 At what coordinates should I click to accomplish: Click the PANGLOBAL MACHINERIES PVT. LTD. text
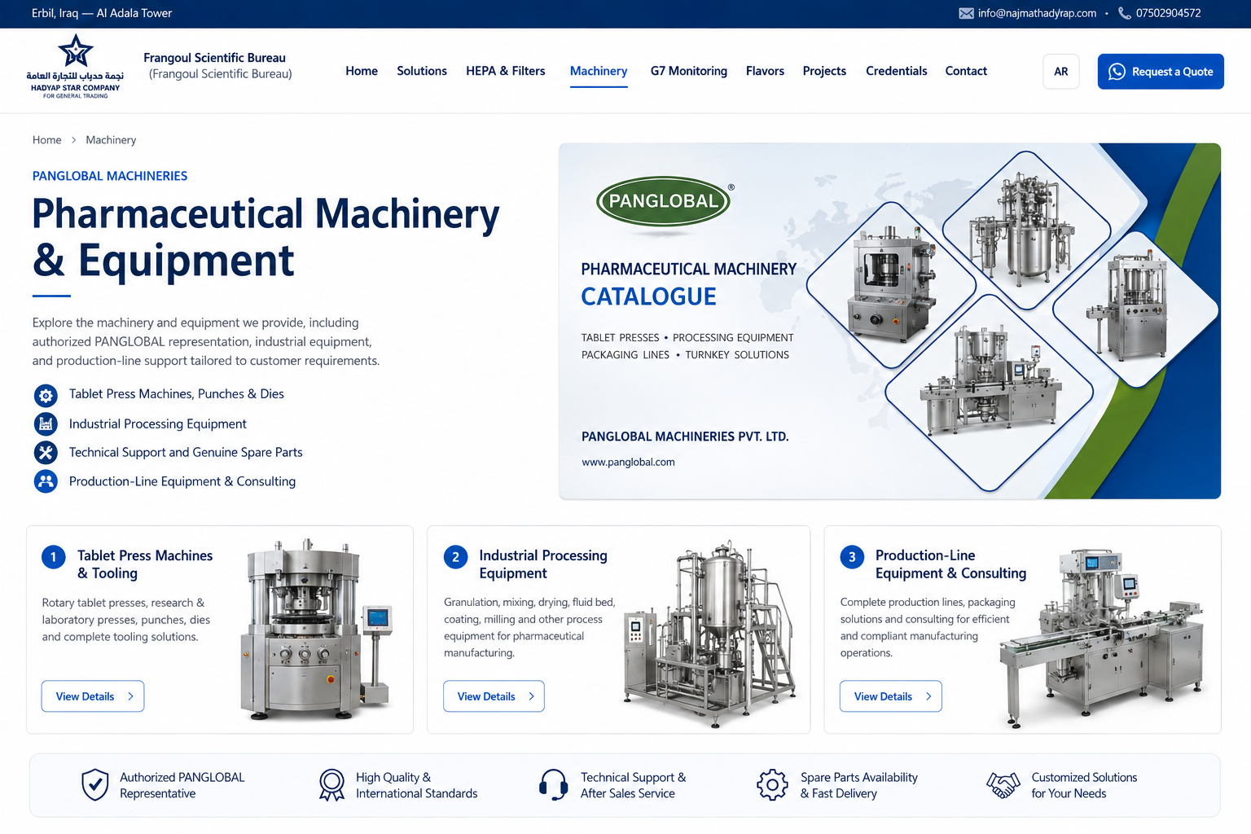coord(685,437)
